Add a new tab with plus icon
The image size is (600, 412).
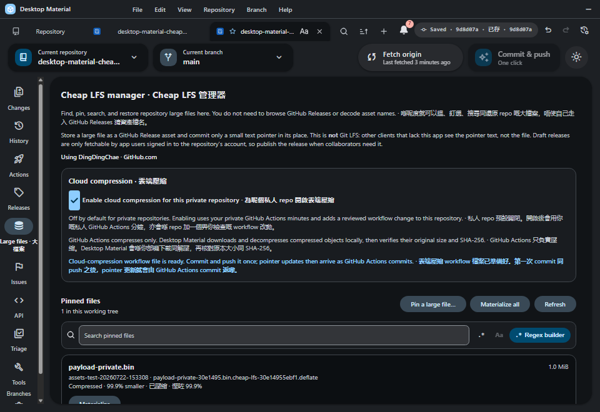point(384,31)
